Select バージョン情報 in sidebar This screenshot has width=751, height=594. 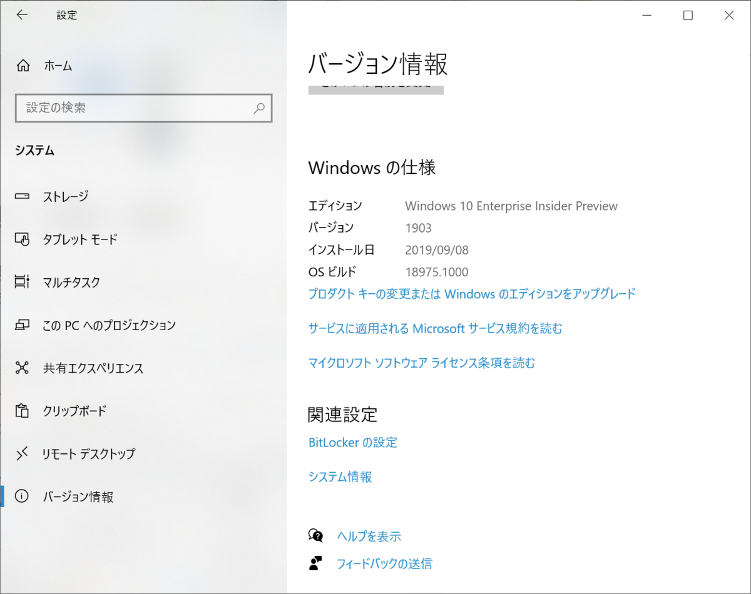[x=78, y=496]
